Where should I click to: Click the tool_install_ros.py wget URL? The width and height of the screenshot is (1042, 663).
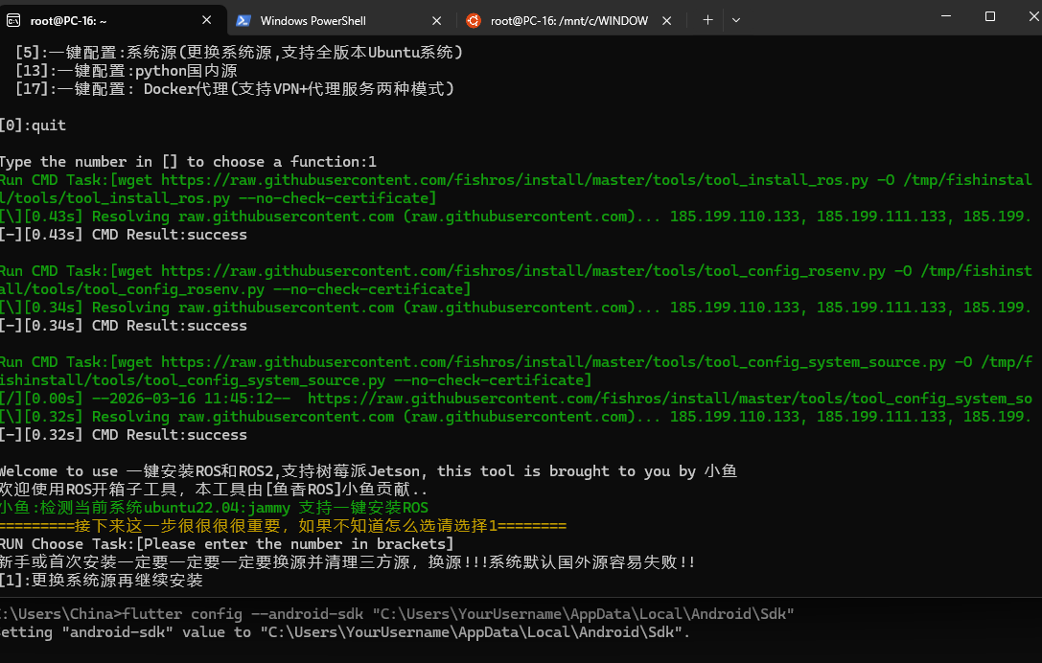tap(515, 180)
